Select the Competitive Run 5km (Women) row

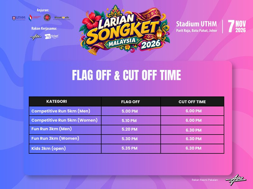126,120
